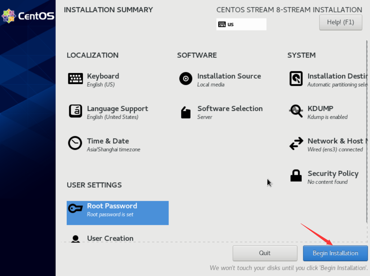Select the Root Password label
The image size is (370, 276).
112,206
